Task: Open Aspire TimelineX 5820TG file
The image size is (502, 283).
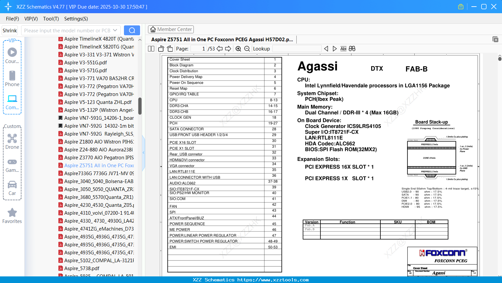Action: click(96, 47)
